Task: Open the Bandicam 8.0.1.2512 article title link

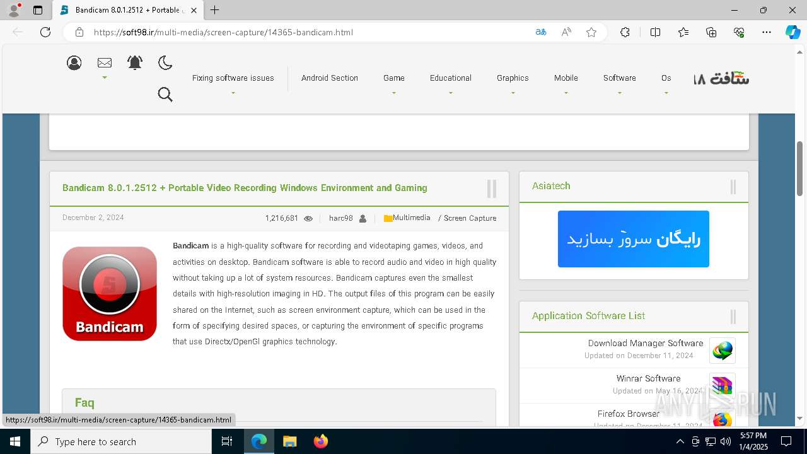Action: (245, 188)
